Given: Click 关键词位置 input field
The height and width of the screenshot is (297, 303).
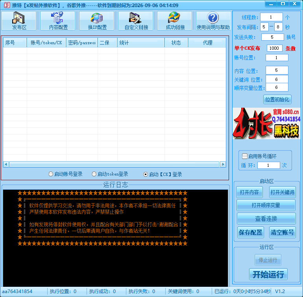Looking at the screenshot, I should point(277,79).
